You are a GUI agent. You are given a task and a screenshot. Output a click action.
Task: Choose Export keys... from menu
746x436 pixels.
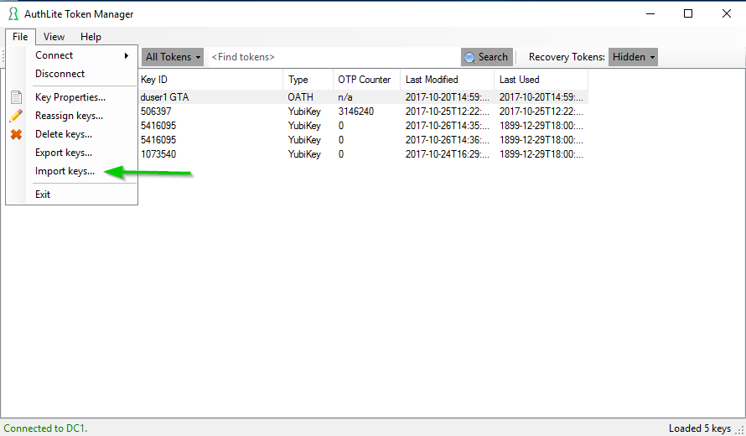click(x=81, y=153)
